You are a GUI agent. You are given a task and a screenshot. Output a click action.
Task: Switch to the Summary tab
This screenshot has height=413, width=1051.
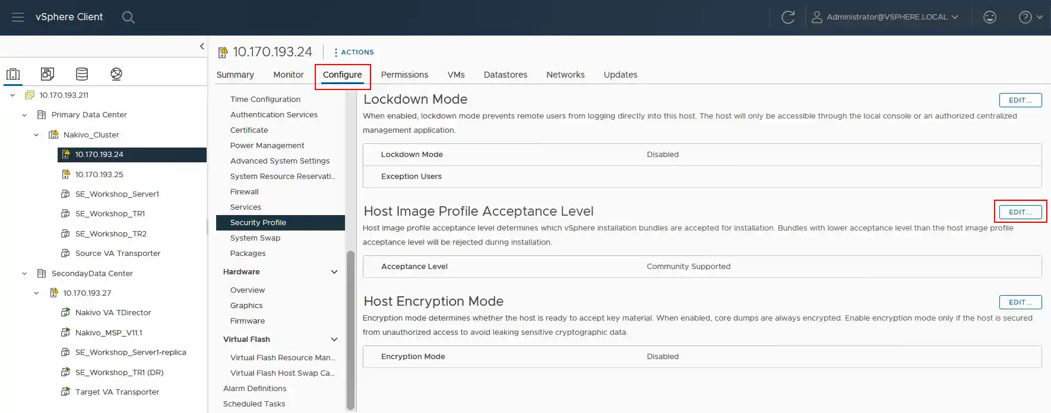[x=235, y=75]
